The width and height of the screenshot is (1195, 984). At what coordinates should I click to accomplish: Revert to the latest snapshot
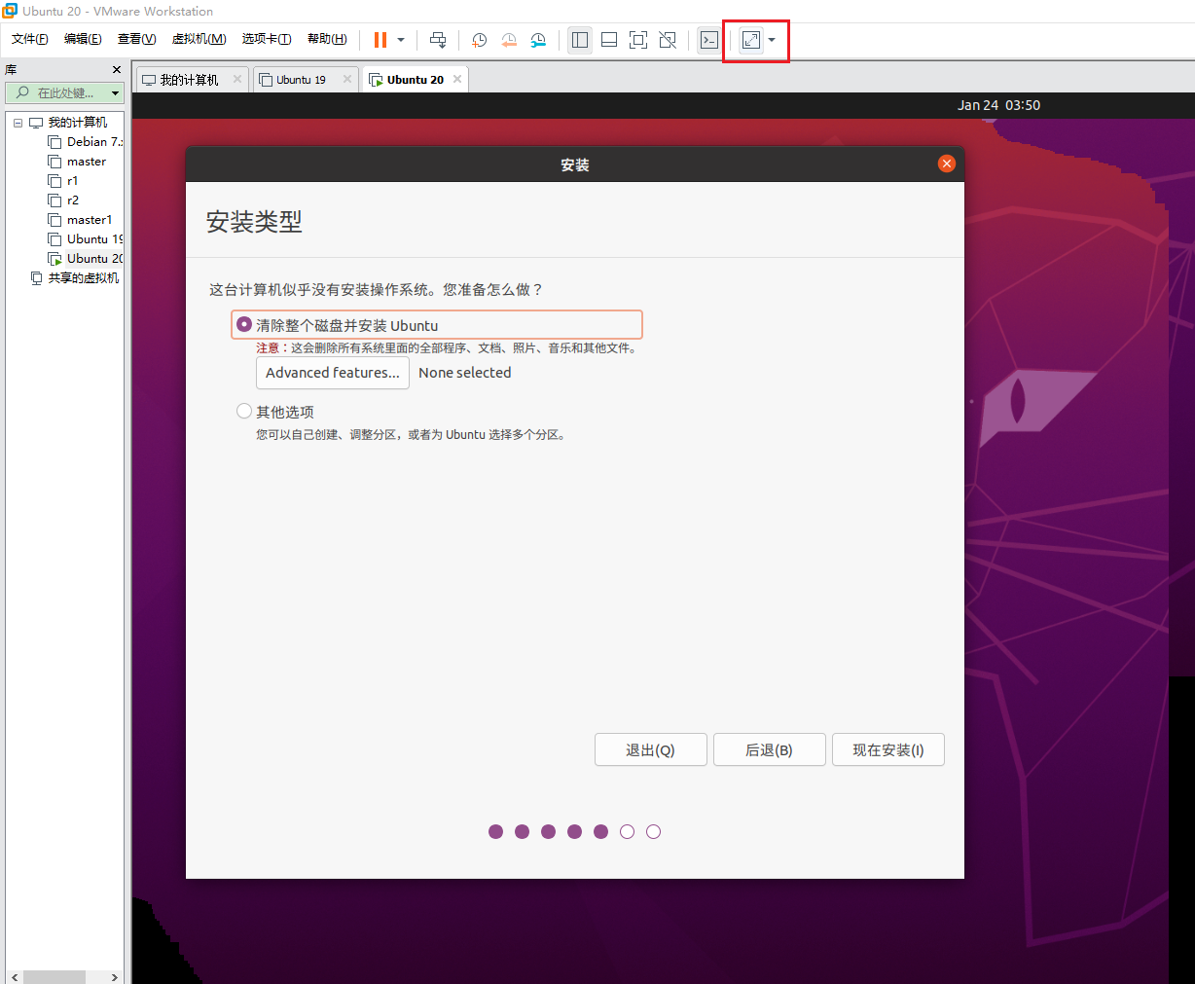point(508,40)
